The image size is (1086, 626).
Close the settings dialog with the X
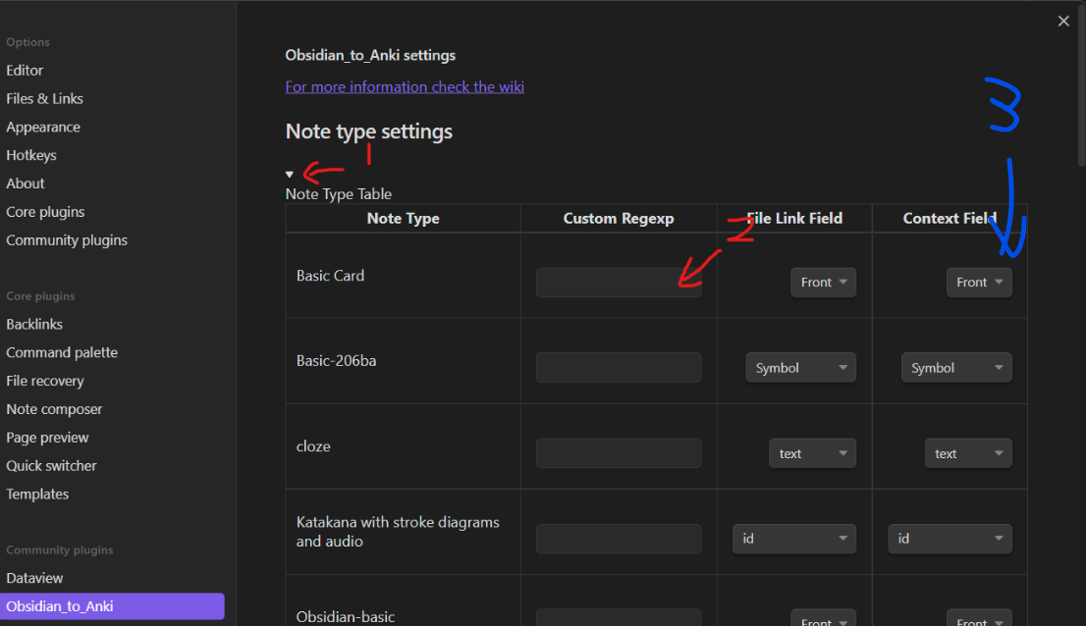click(1063, 22)
